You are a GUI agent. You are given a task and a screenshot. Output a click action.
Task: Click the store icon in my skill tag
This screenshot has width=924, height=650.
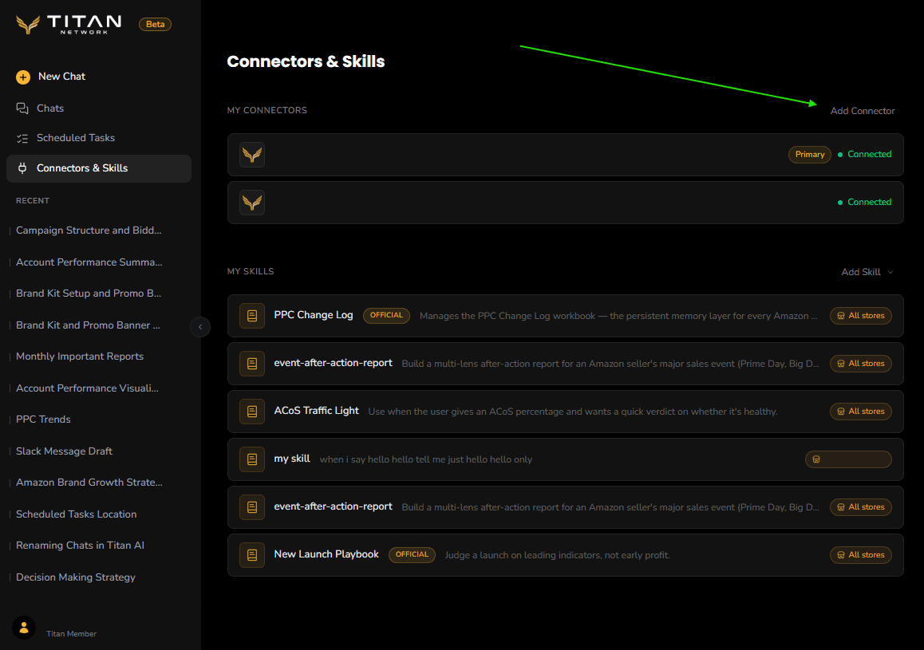(816, 460)
